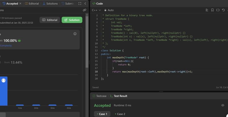The image size is (228, 117).
Task: Open the C++ language dropdown
Action: pos(96,10)
